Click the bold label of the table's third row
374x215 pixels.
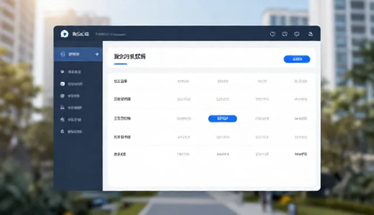tap(122, 118)
